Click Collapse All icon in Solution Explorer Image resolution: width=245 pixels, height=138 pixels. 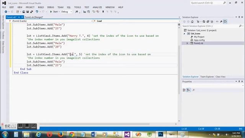click(208, 21)
